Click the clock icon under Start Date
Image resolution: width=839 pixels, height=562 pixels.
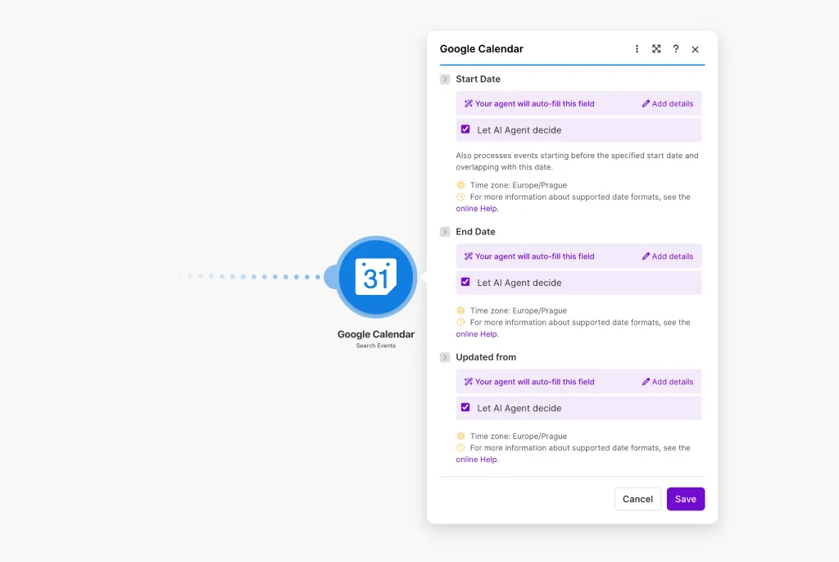click(x=460, y=197)
